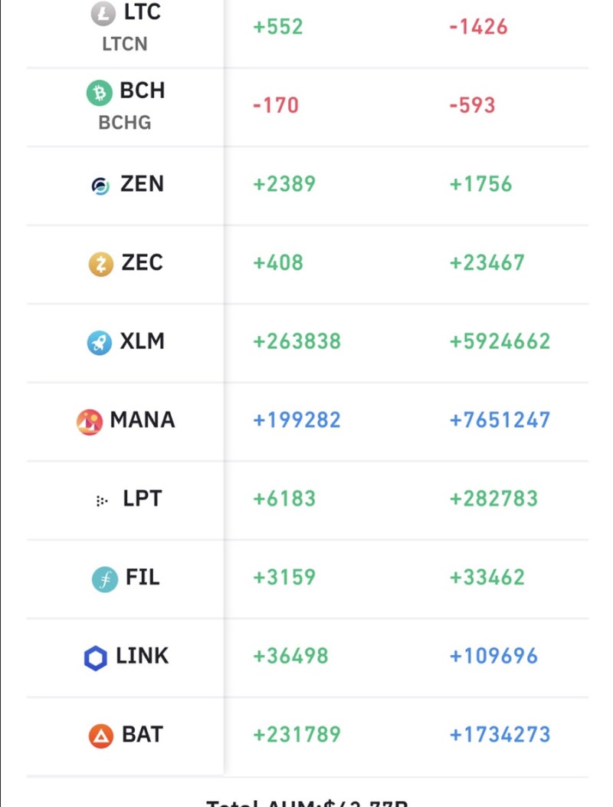Click the ZEC +23467 value
This screenshot has height=807, width=613.
(x=487, y=263)
